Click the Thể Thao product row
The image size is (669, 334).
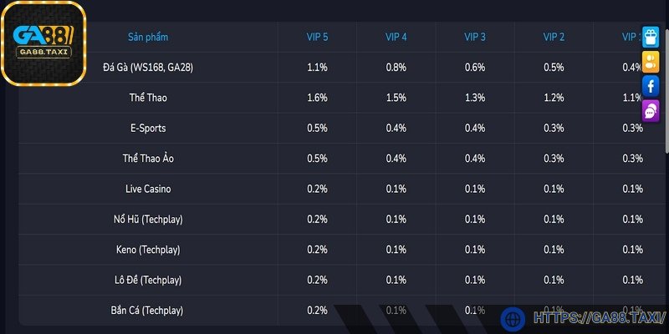[x=148, y=98]
